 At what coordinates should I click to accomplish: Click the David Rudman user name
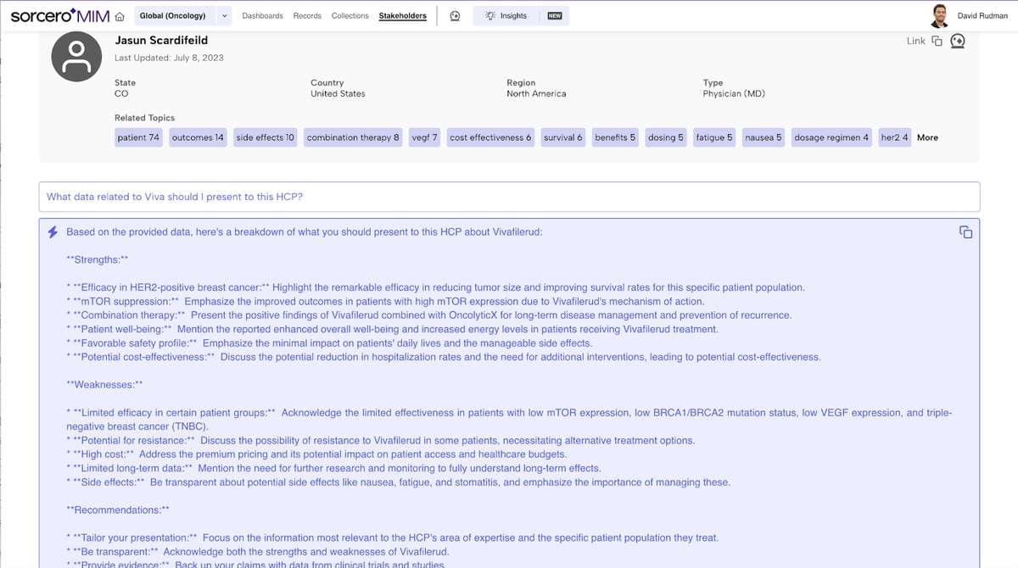click(x=982, y=16)
